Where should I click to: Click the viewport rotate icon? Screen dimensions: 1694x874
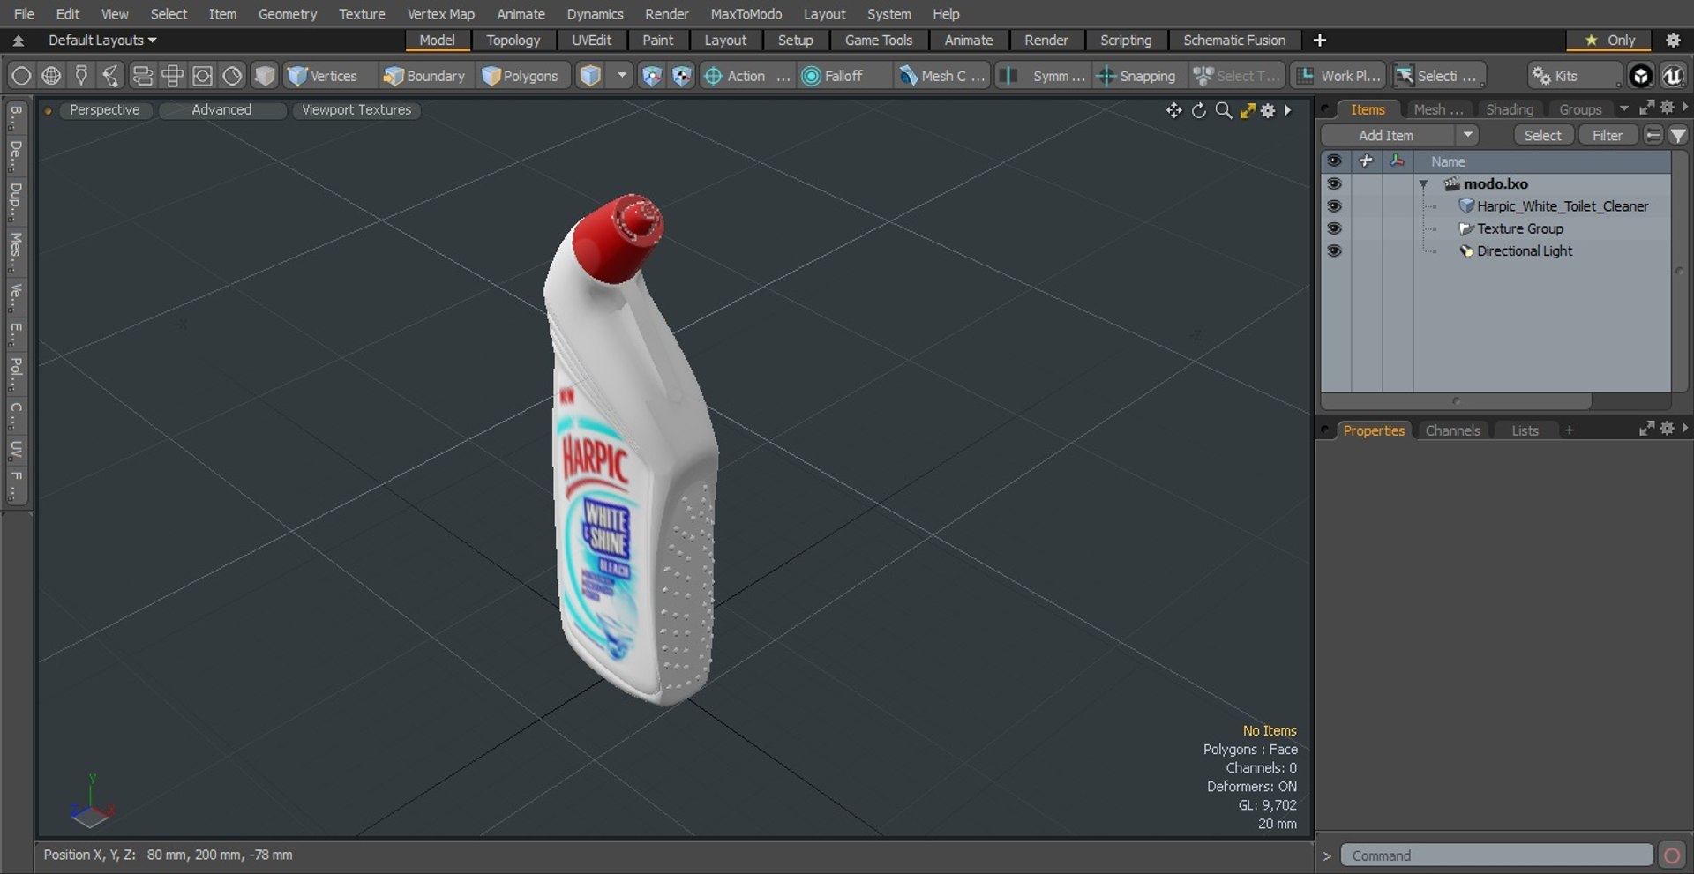[1198, 110]
